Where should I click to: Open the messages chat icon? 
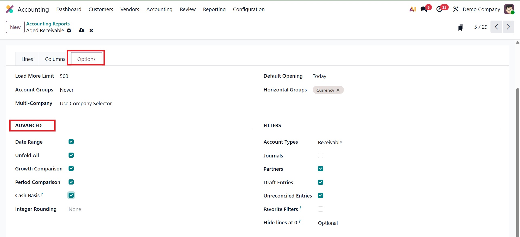pos(424,9)
